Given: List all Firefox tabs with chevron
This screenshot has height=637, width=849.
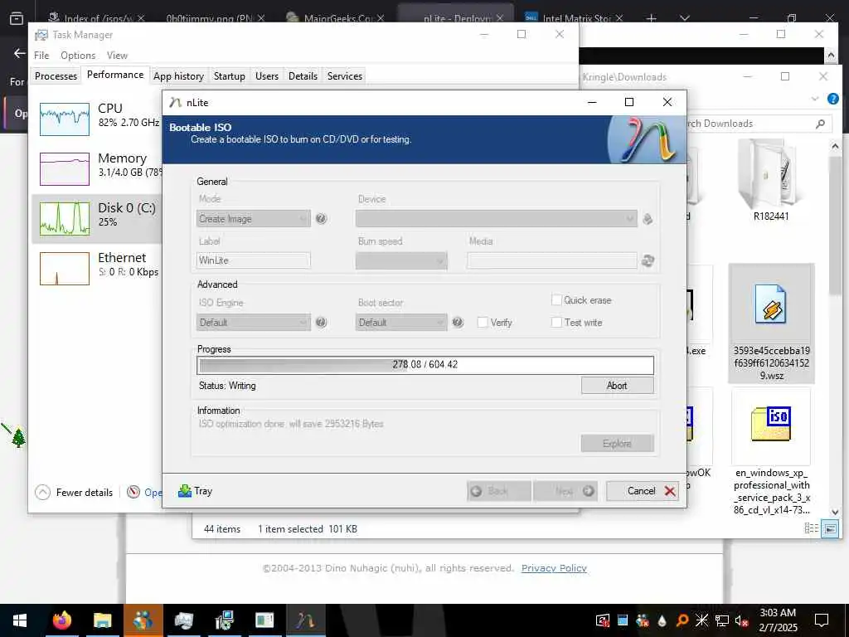Looking at the screenshot, I should (x=684, y=18).
